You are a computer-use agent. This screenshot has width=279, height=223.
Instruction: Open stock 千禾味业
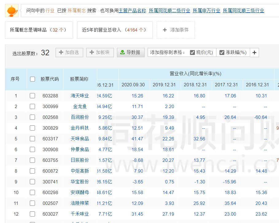80,214
